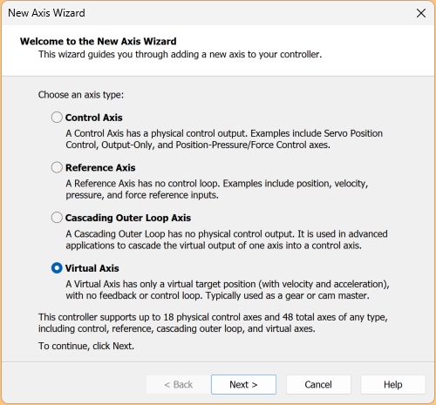
Task: Open Help for the wizard
Action: pyautogui.click(x=393, y=384)
